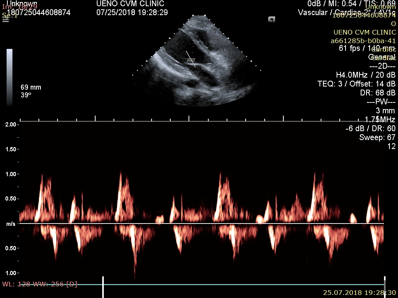The image size is (398, 298).
Task: Click the TEQ: 3 / Offset: 14 dB text
Action: [356, 84]
